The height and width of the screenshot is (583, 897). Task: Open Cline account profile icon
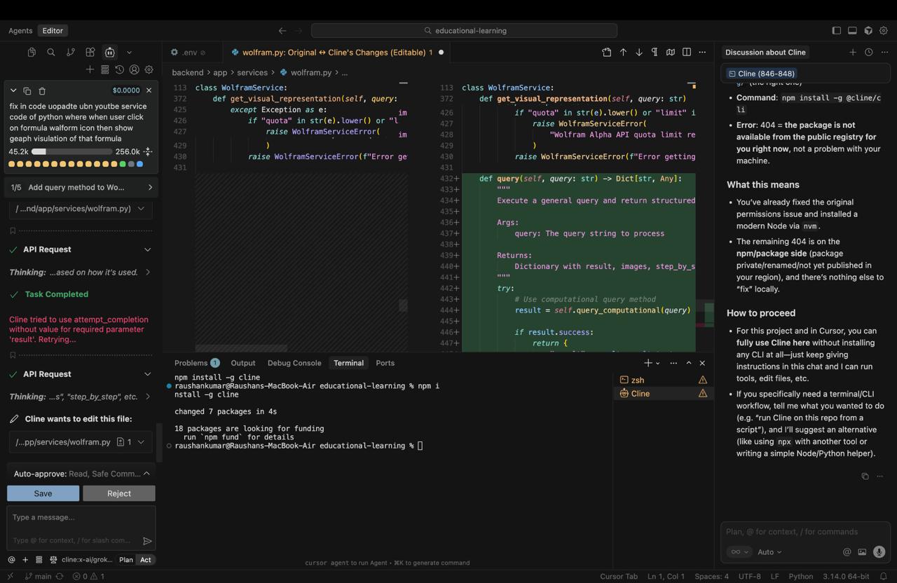134,69
